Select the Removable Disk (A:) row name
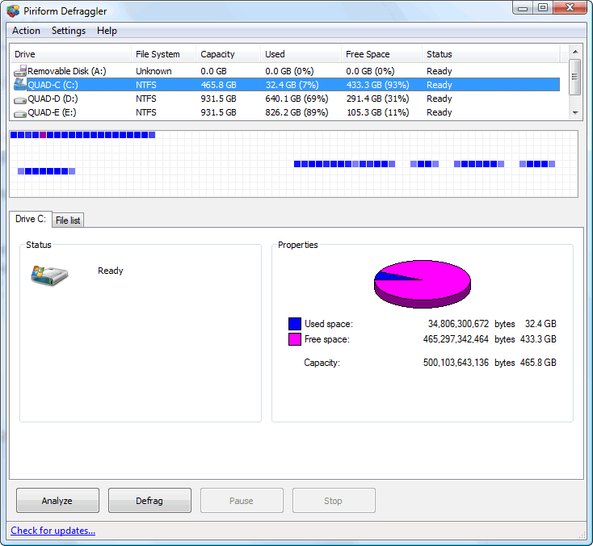This screenshot has height=546, width=593. 67,71
